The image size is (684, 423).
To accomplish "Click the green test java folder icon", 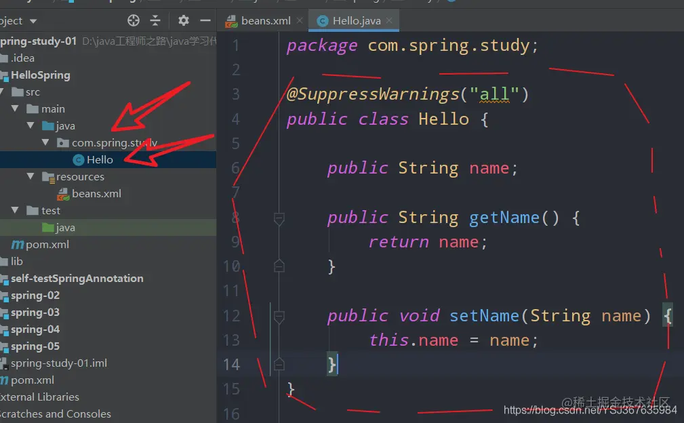I will (47, 228).
